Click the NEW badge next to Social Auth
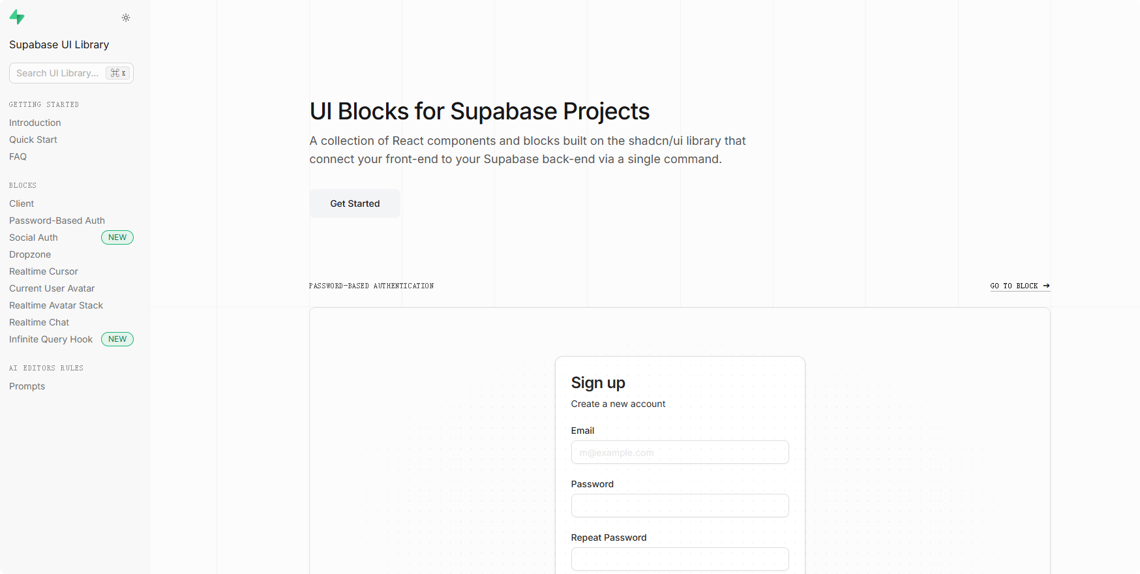The width and height of the screenshot is (1140, 574). pyautogui.click(x=117, y=237)
